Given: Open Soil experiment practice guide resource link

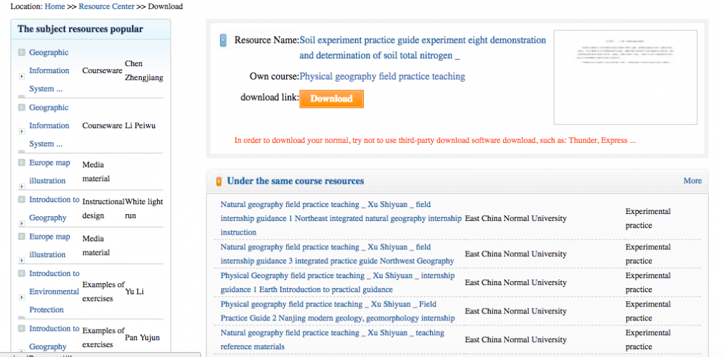Looking at the screenshot, I should [423, 48].
